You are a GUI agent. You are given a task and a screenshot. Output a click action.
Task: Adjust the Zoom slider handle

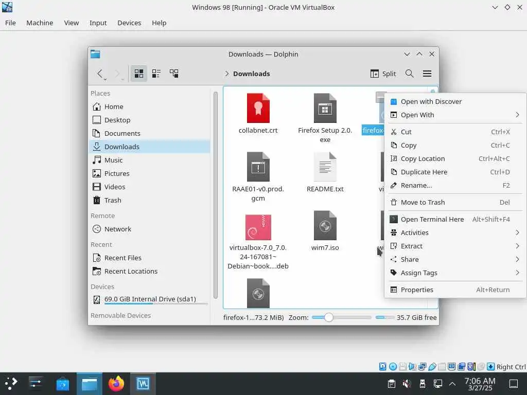[x=329, y=317]
